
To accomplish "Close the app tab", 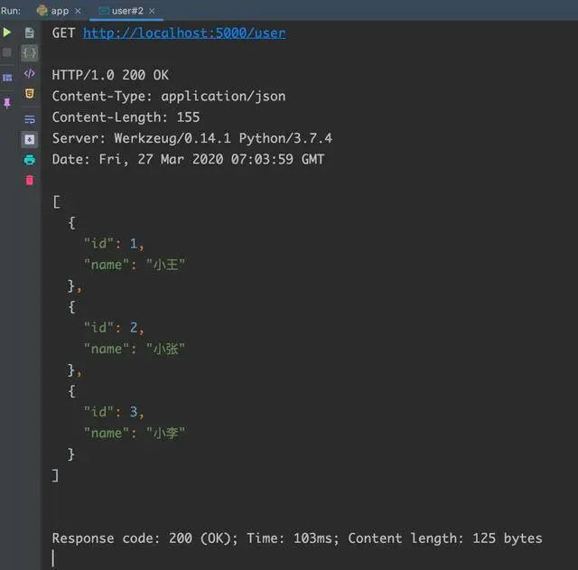I will (x=78, y=11).
